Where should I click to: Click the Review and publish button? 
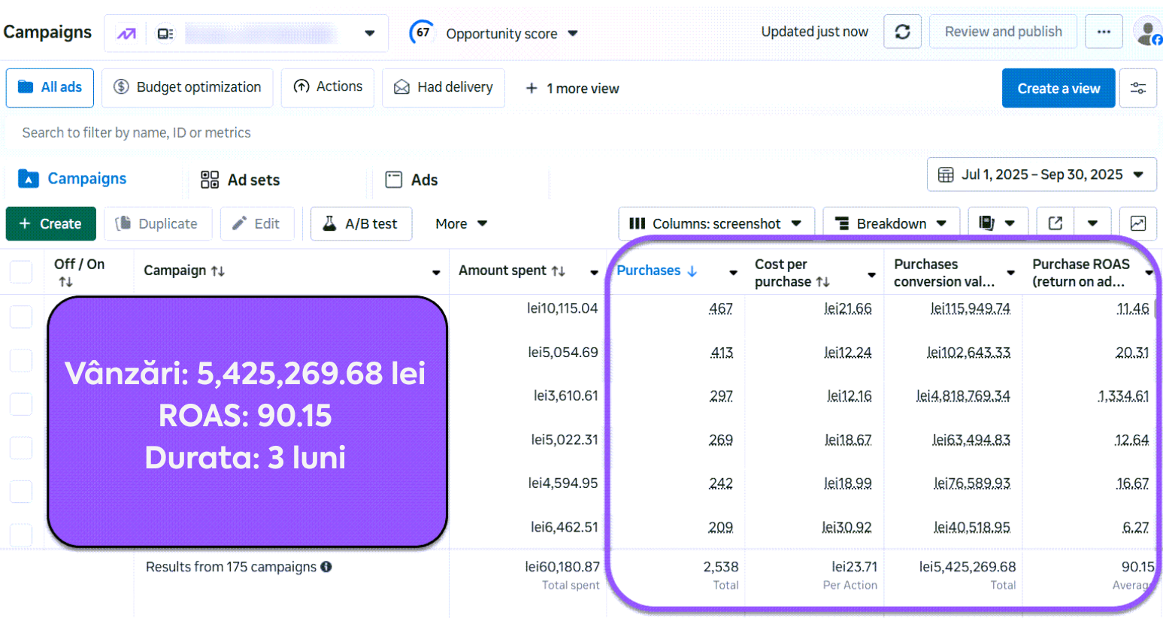[x=1003, y=32]
